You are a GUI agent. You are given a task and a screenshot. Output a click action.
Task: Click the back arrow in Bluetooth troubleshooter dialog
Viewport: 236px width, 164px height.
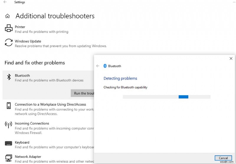[98, 66]
